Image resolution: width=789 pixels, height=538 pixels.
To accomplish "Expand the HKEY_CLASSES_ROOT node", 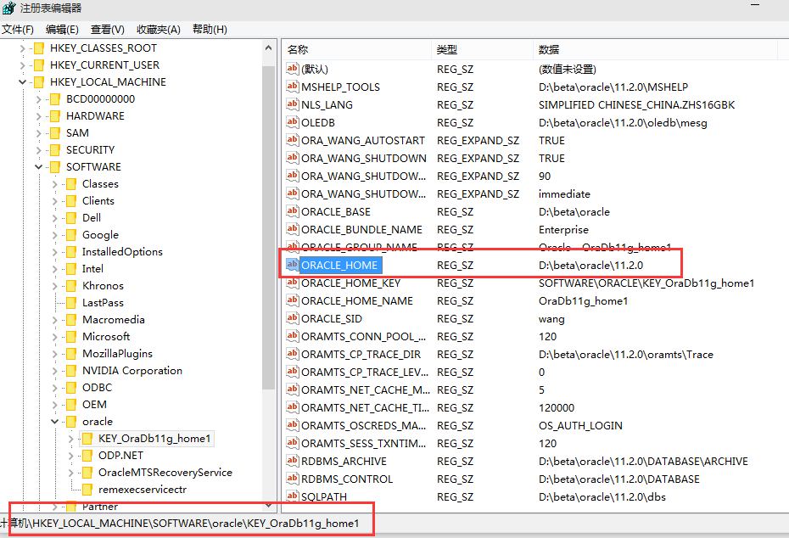I will pos(22,48).
